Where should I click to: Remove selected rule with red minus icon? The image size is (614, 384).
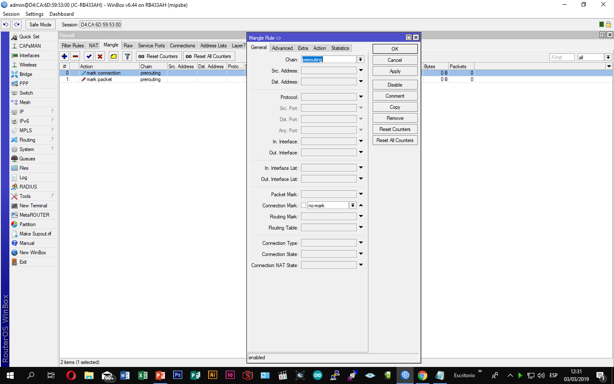point(75,56)
